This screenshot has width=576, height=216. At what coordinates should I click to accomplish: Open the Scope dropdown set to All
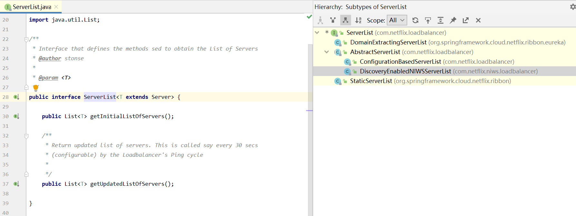397,20
